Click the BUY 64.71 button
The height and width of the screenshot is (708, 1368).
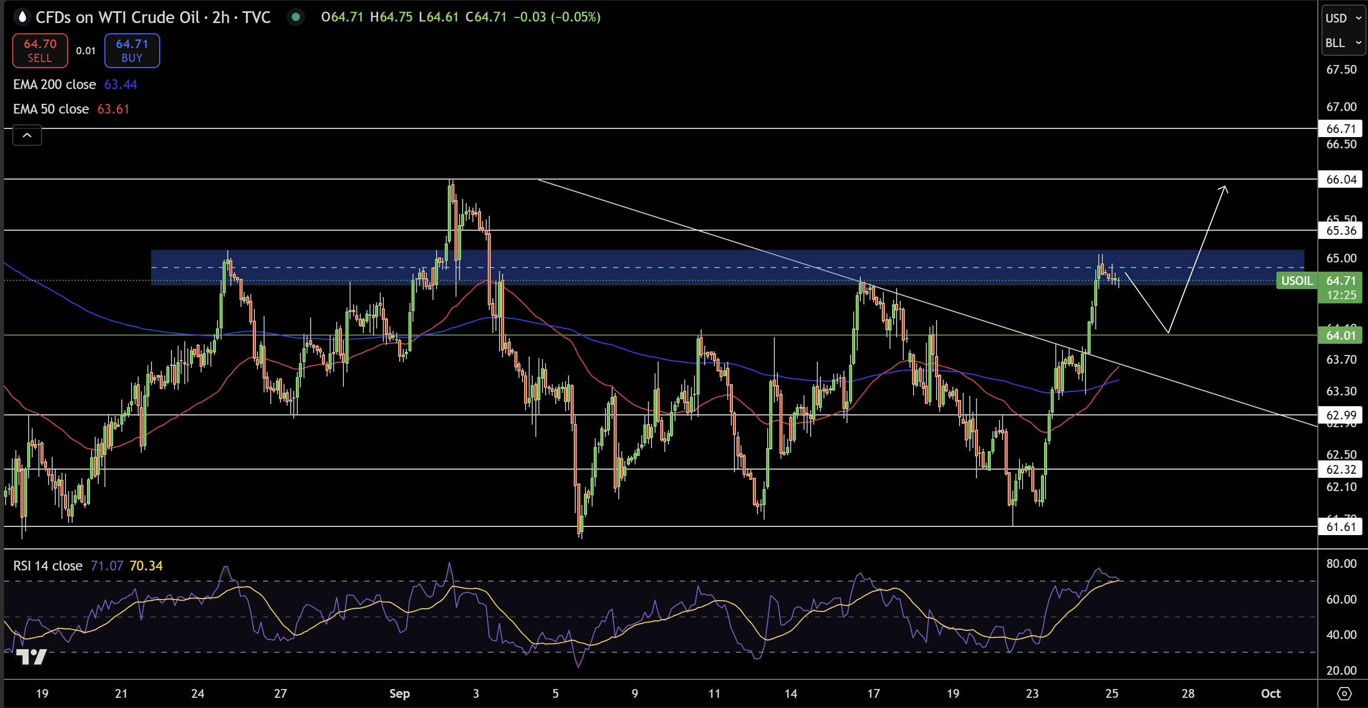(x=132, y=51)
